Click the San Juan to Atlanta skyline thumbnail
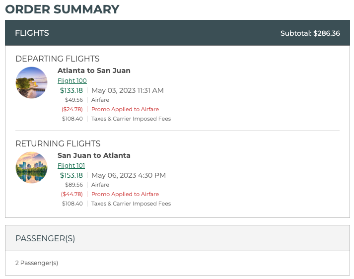The height and width of the screenshot is (279, 354). click(31, 167)
